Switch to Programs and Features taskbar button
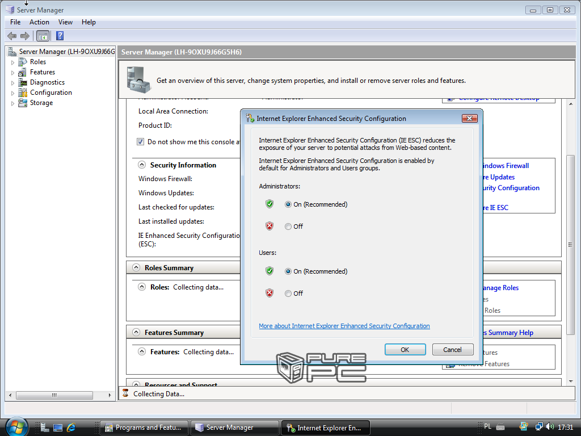The height and width of the screenshot is (436, 581). coord(144,427)
